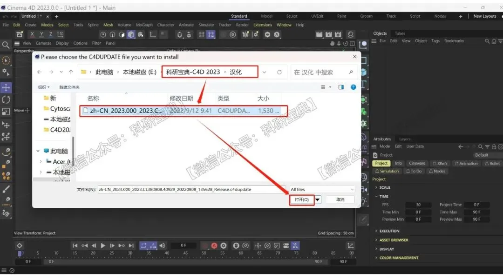Click the Attributes search magnifier icon

click(480, 147)
